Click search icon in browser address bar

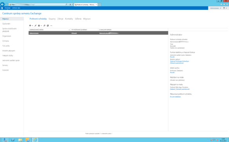tap(66, 5)
